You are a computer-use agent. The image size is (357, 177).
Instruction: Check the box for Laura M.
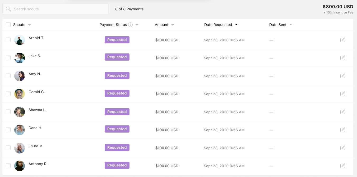(x=8, y=148)
